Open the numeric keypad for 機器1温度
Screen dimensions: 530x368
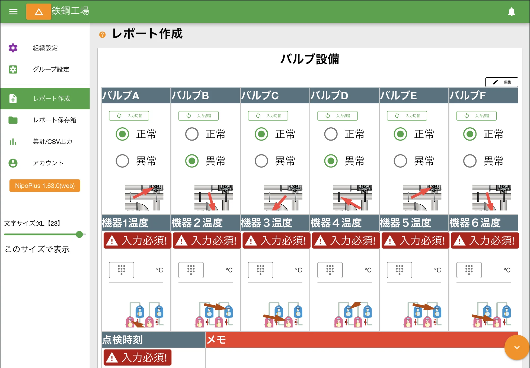(x=121, y=270)
